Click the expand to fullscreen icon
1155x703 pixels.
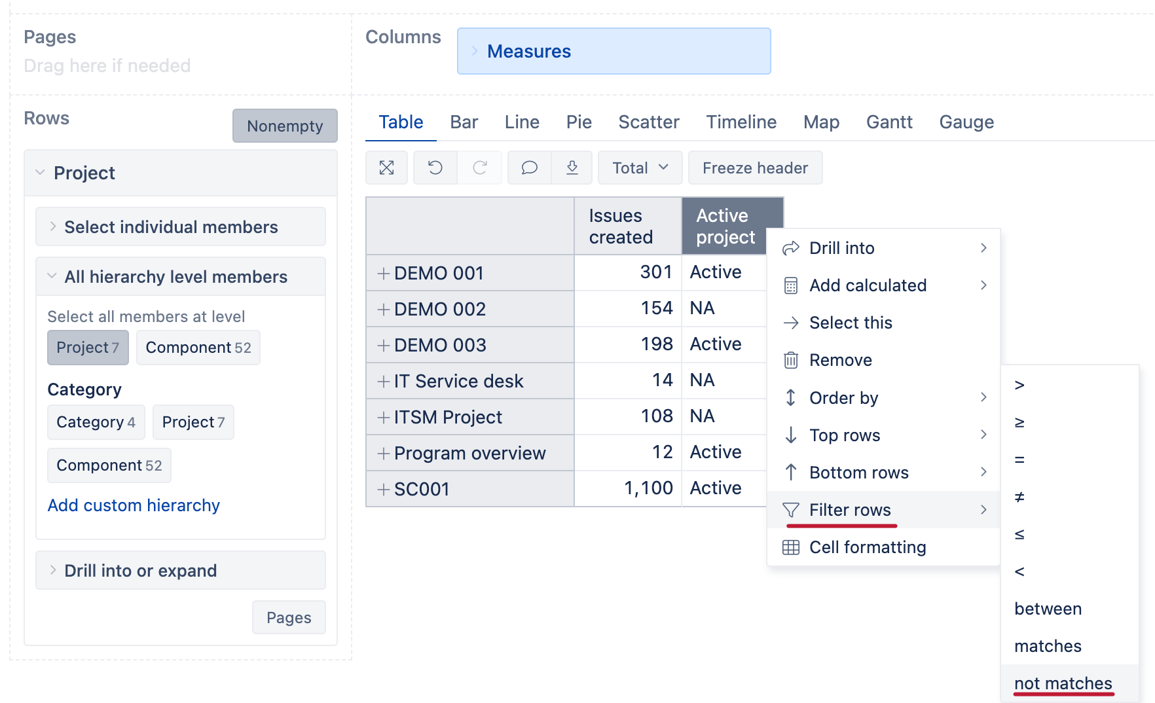(386, 168)
